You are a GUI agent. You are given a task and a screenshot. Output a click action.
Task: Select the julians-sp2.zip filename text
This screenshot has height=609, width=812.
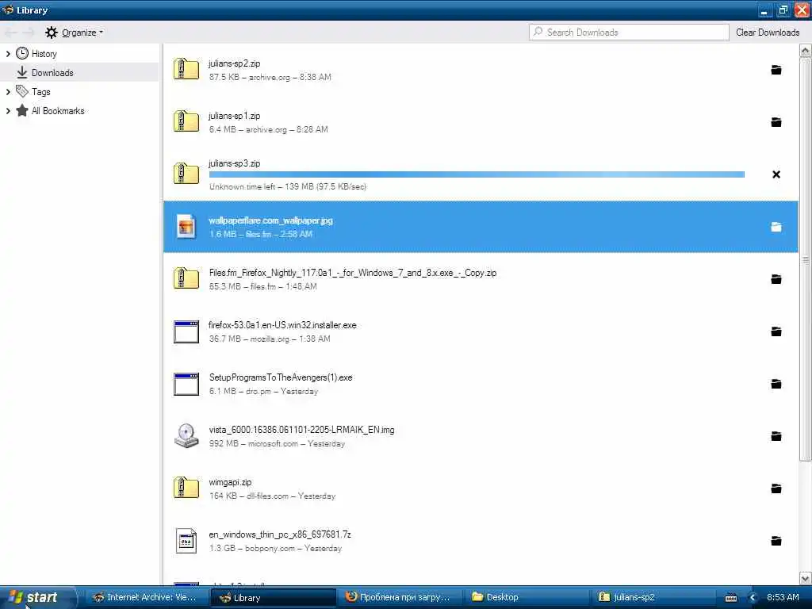tap(234, 63)
